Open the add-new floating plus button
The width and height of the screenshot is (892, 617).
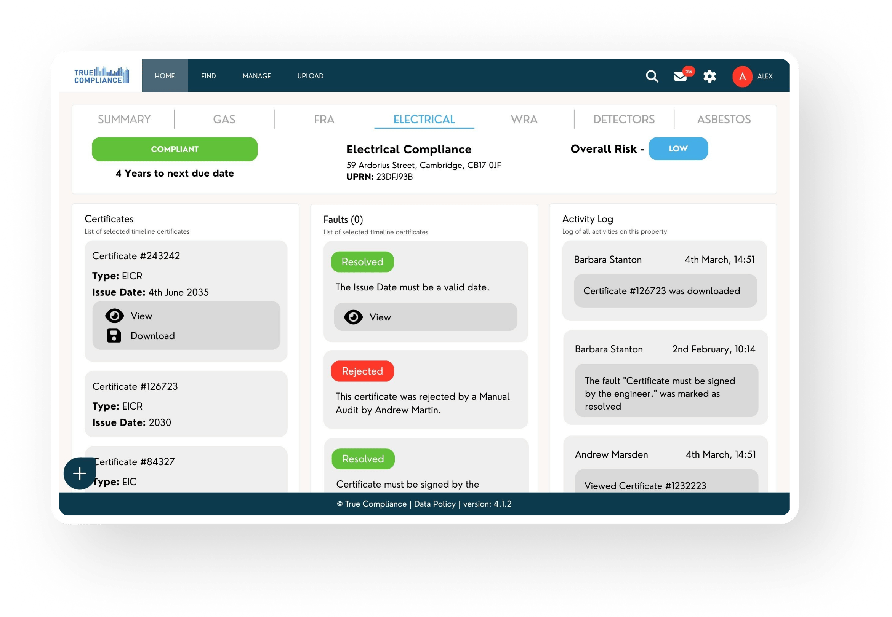point(79,473)
